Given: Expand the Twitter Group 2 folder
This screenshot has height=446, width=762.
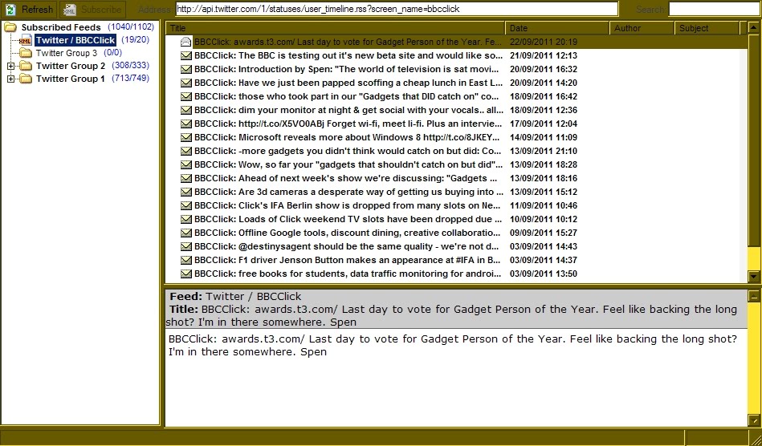Looking at the screenshot, I should coord(10,66).
